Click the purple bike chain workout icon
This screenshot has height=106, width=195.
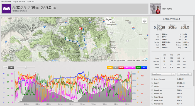coord(6,9)
